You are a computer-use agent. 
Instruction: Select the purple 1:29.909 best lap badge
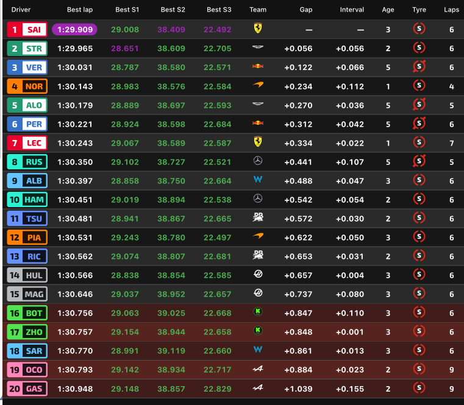(x=75, y=29)
